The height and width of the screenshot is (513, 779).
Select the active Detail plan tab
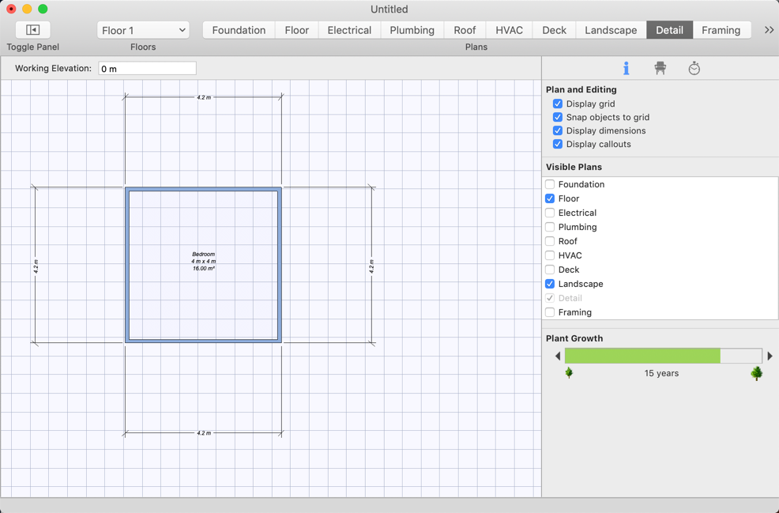coord(670,30)
